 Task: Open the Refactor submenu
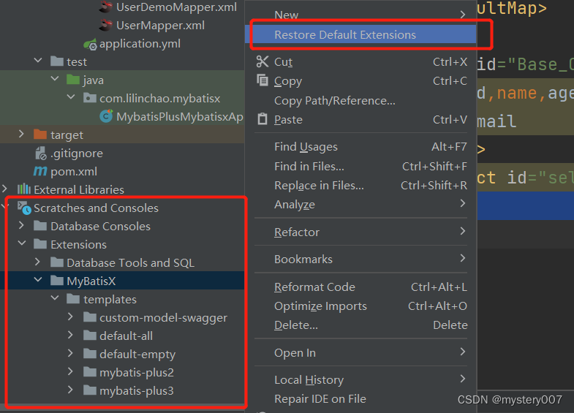(360, 232)
